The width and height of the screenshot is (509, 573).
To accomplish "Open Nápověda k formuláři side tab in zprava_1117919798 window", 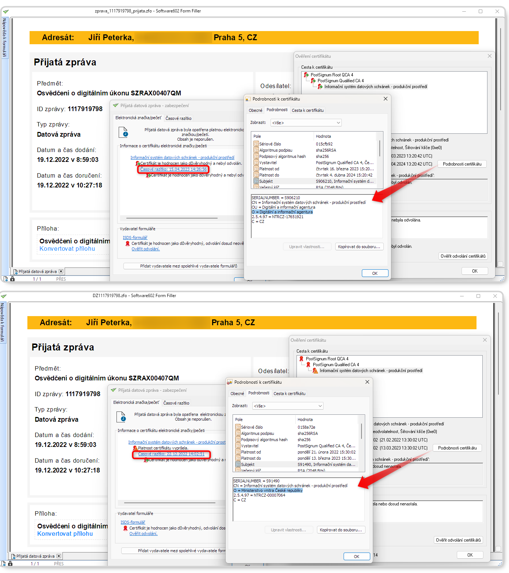I will pyautogui.click(x=4, y=38).
